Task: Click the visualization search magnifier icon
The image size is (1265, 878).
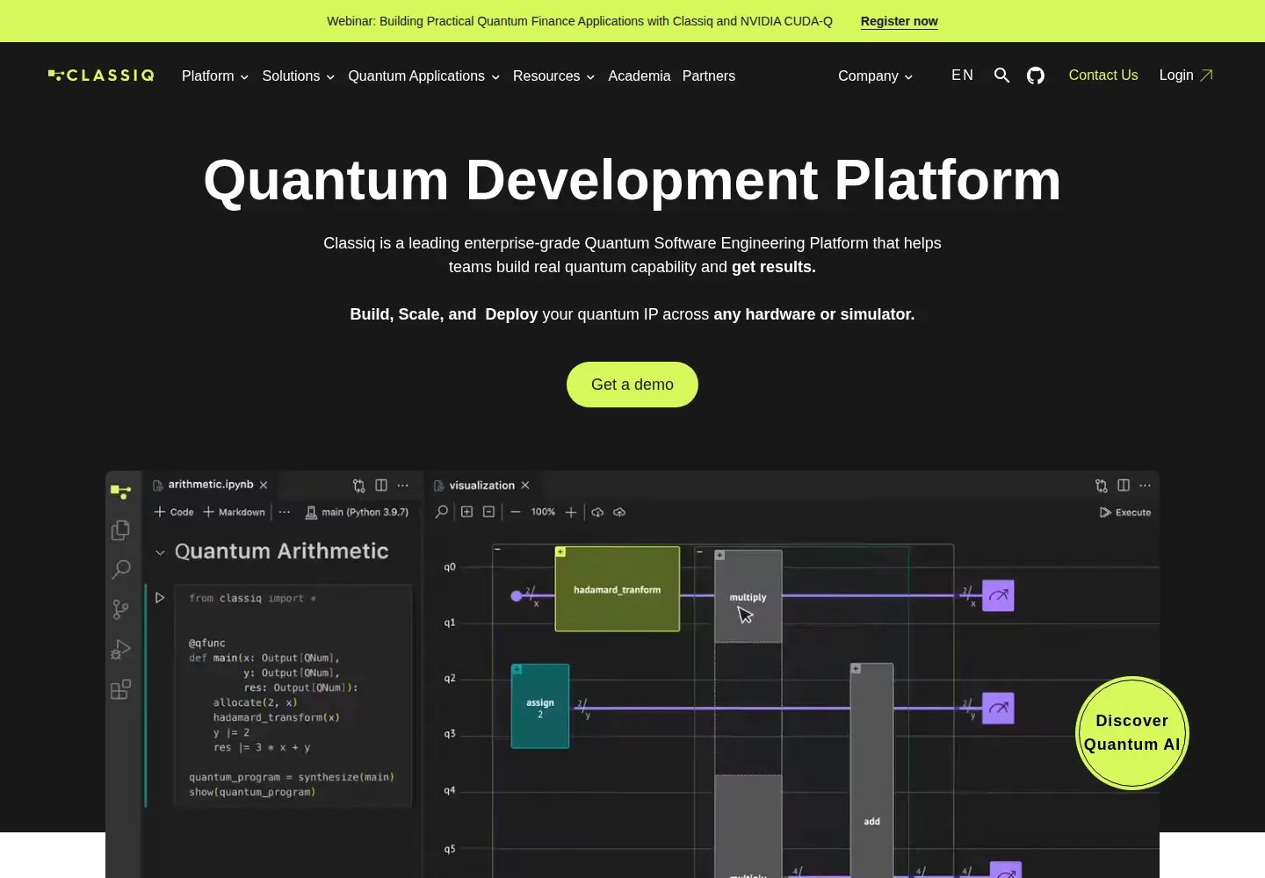Action: pos(442,512)
